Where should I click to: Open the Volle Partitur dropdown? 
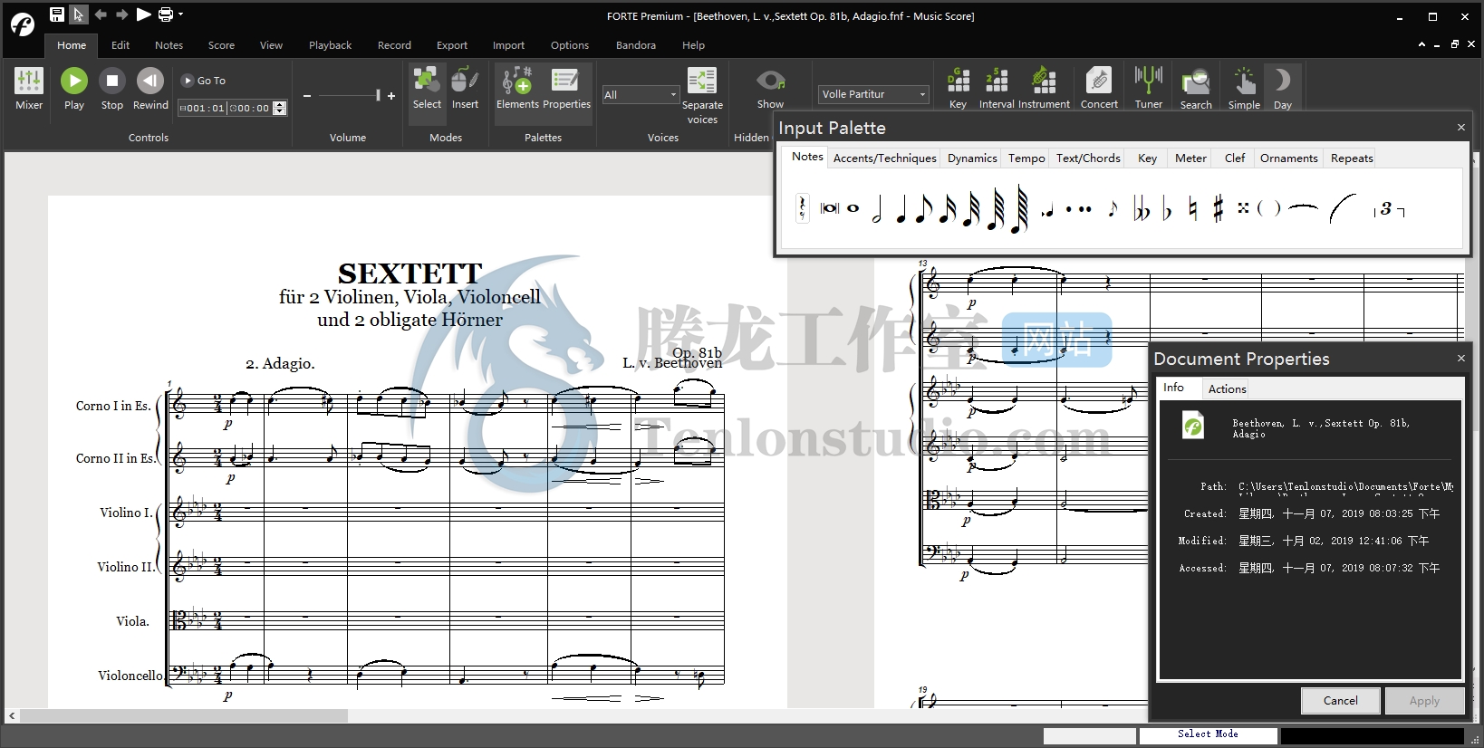(x=874, y=94)
